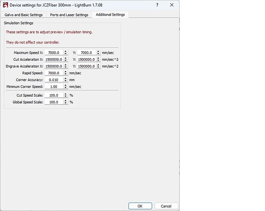Click the Minimum Corner Speed field
The image size is (265, 211).
point(53,87)
